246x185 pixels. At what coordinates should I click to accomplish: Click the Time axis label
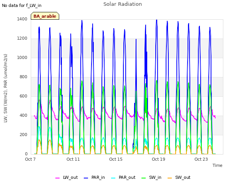coord(218,165)
